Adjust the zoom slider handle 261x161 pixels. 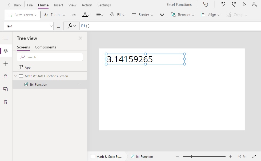pos(191,156)
